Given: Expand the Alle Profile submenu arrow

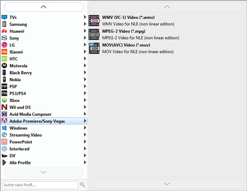Looking at the screenshot, I should tap(85, 162).
